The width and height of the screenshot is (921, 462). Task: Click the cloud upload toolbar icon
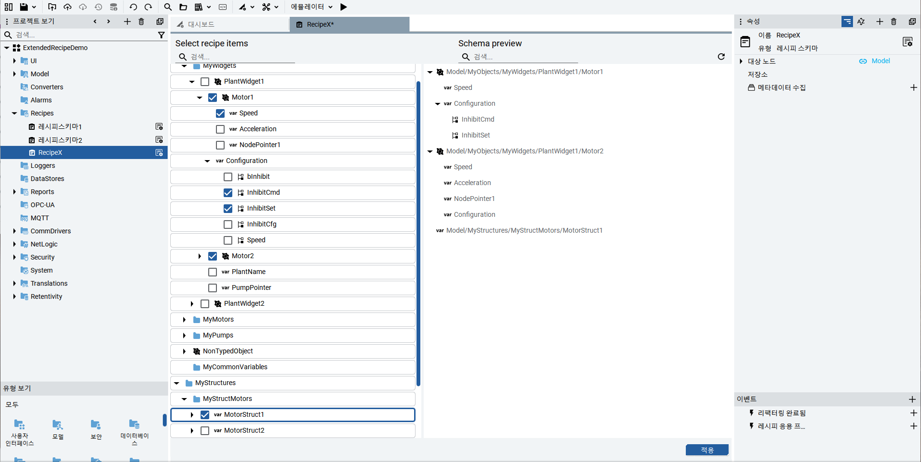pyautogui.click(x=67, y=7)
